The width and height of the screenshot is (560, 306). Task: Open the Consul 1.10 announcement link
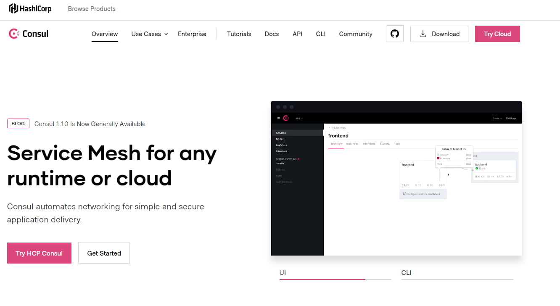click(90, 124)
